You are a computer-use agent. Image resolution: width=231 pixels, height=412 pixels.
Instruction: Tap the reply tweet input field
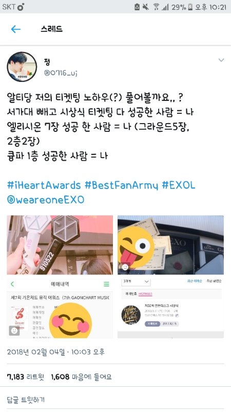click(115, 400)
